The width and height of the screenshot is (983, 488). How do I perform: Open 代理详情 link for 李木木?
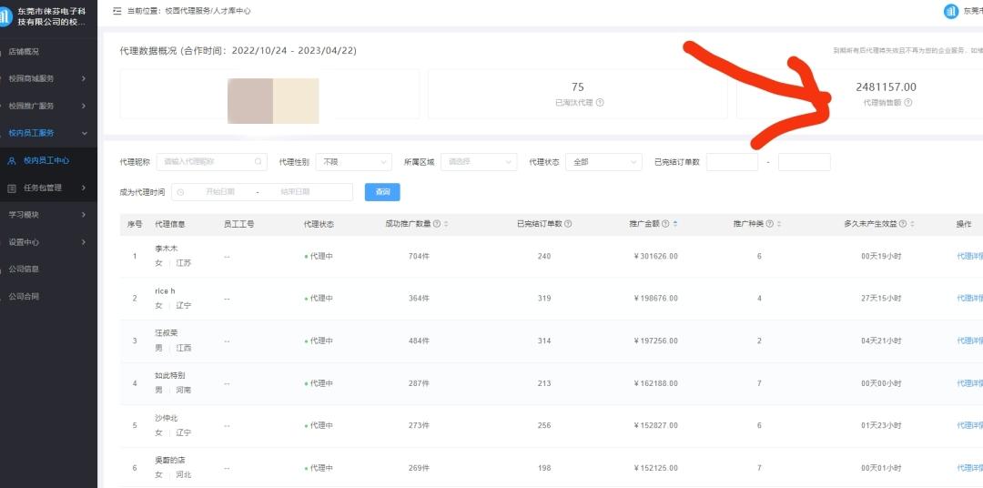coord(969,256)
